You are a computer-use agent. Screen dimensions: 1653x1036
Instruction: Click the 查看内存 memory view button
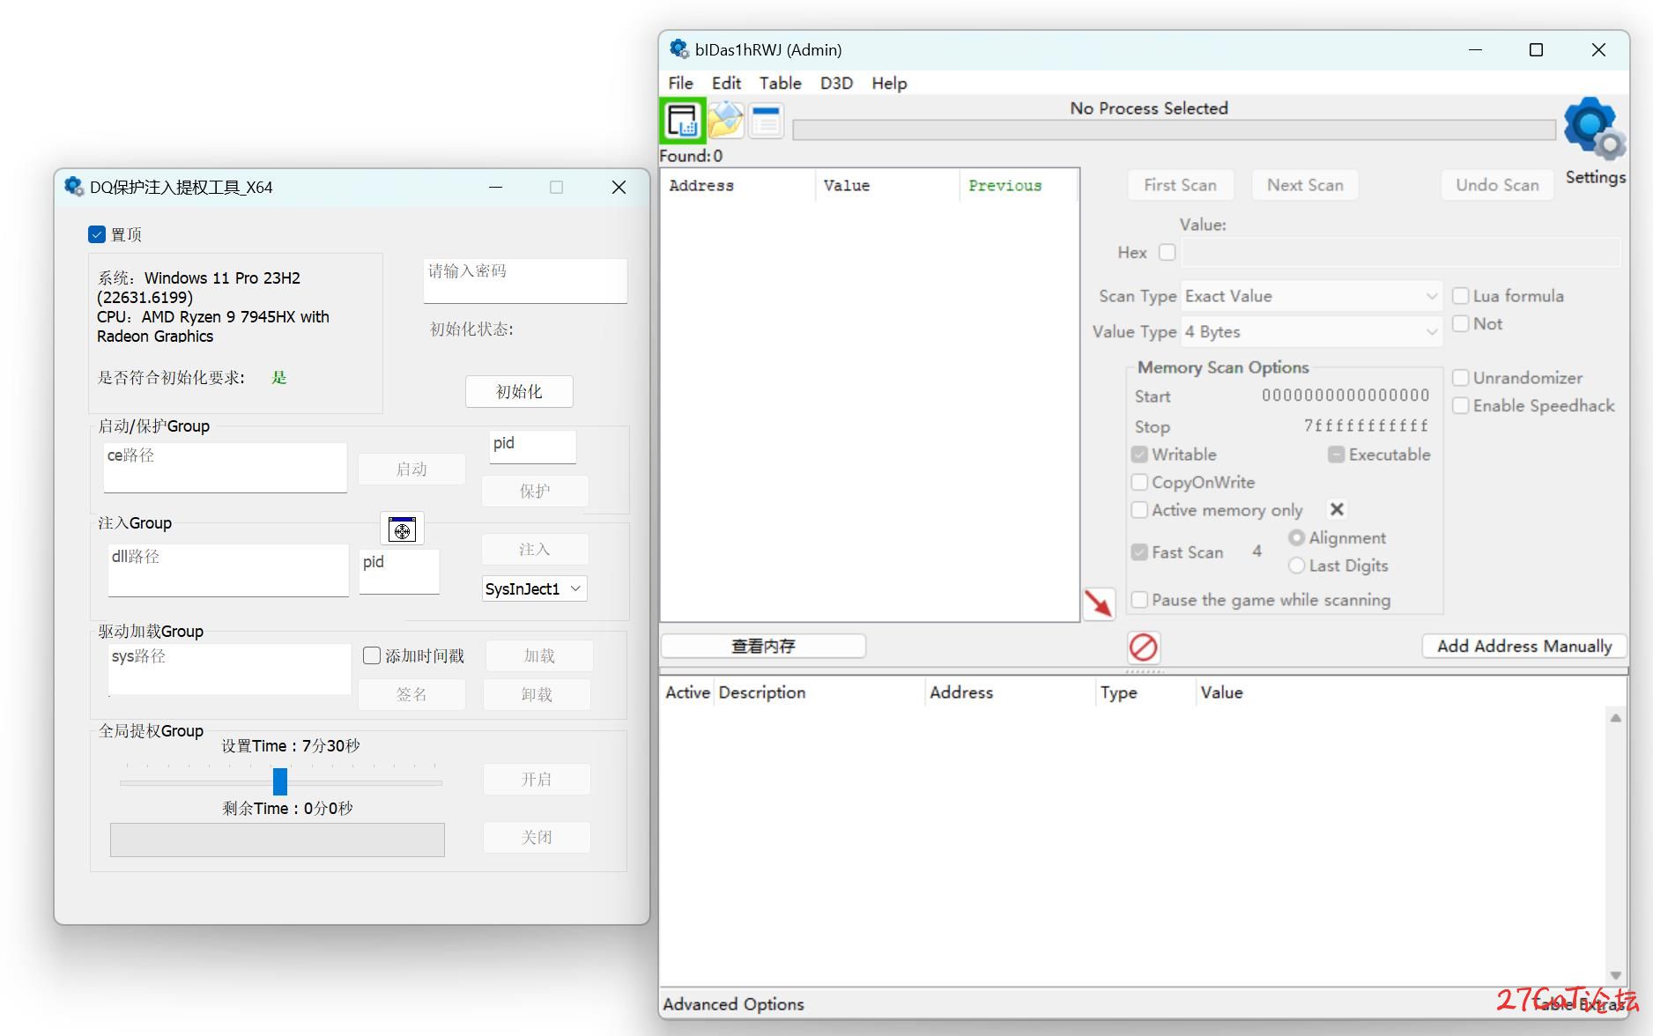tap(763, 646)
